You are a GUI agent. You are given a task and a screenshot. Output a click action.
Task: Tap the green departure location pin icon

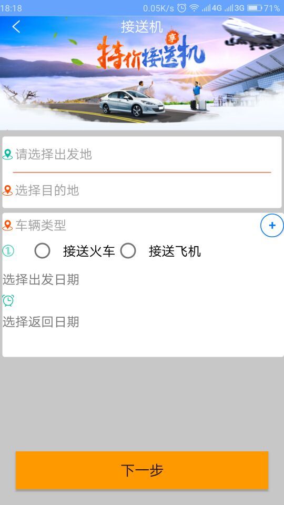tap(7, 154)
